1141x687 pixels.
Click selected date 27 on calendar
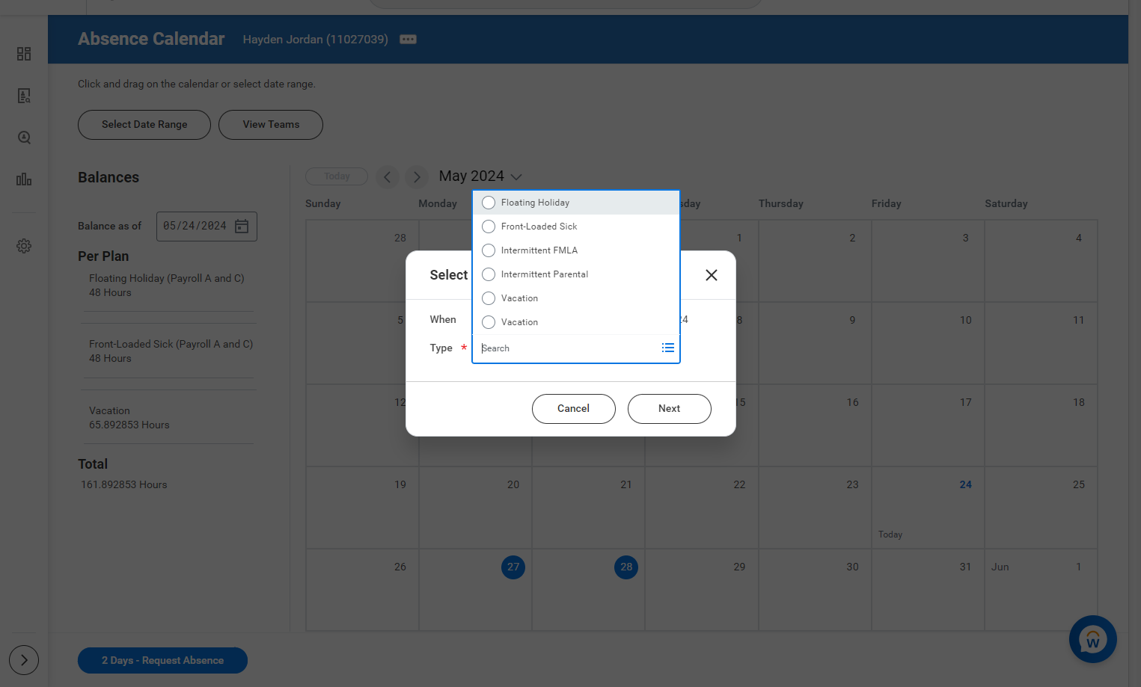coord(513,567)
